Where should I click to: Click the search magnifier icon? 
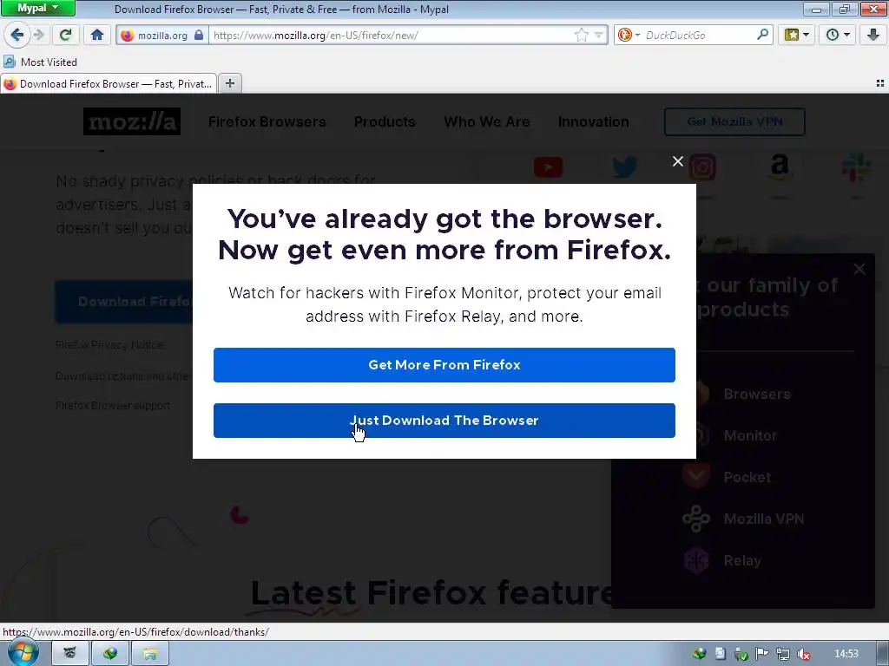[762, 35]
